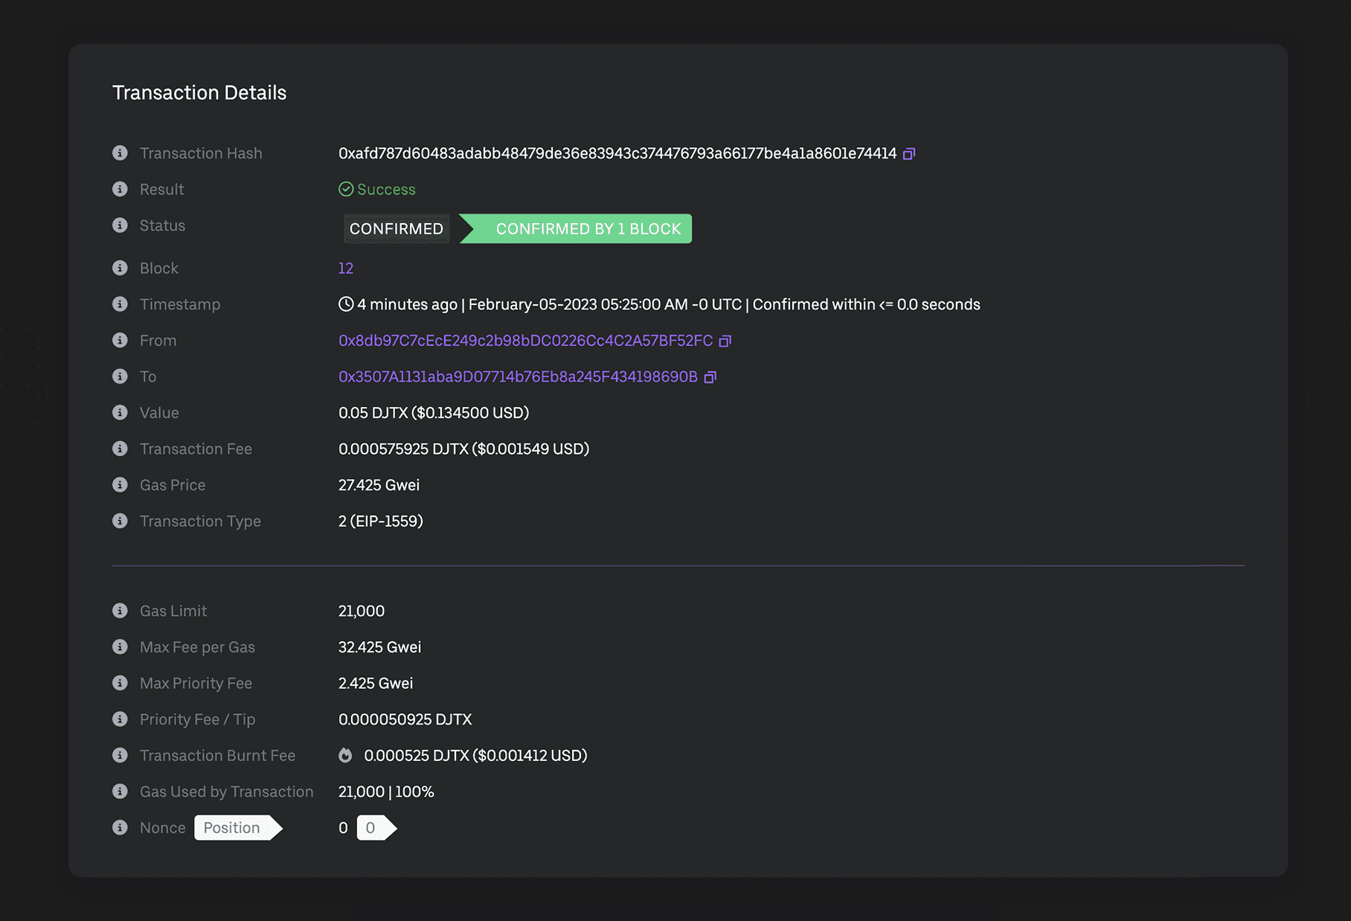Click info icon next to Result
Screen dimensions: 1351x921
tap(120, 189)
